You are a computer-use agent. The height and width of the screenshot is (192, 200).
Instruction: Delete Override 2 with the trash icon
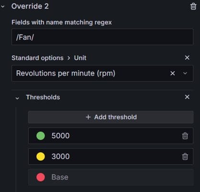pos(193,6)
